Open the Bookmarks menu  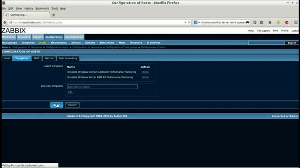(x=42, y=8)
